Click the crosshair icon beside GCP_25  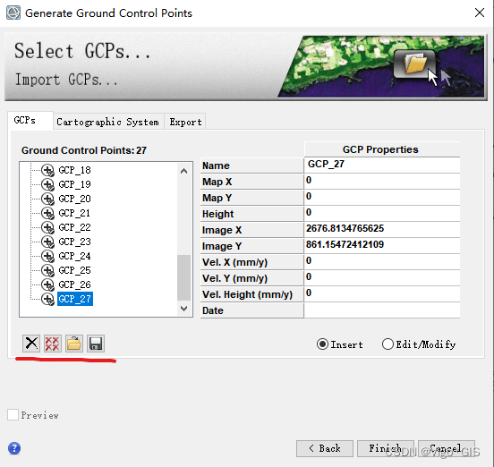click(48, 270)
